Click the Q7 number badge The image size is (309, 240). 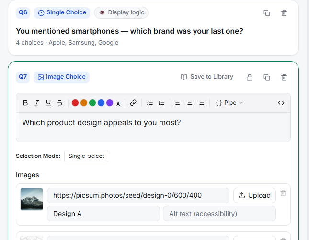(x=23, y=77)
